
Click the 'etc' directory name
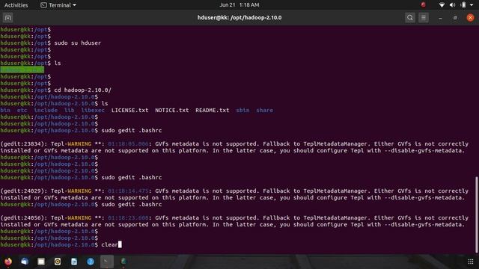(22, 110)
